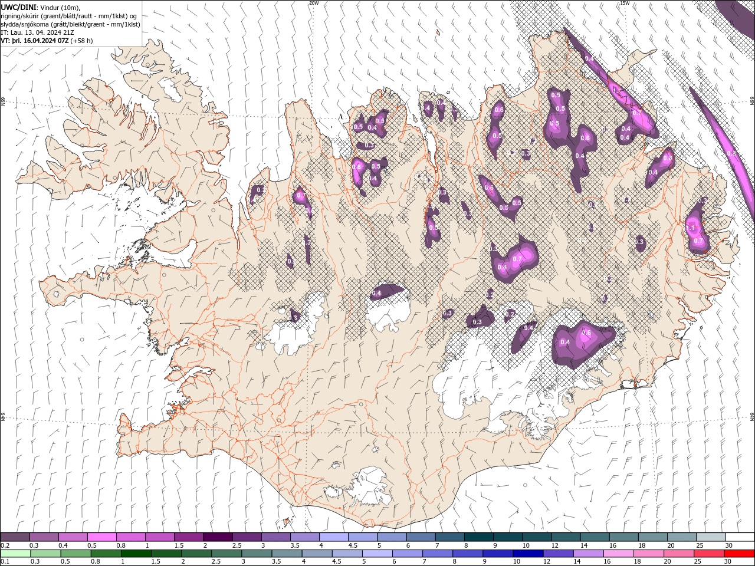Click 'Vindur (10m)' in the map header

(60, 7)
